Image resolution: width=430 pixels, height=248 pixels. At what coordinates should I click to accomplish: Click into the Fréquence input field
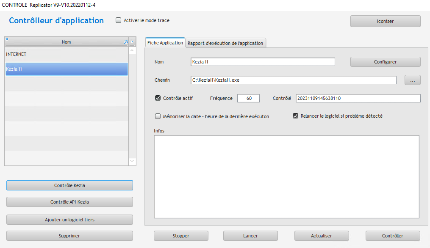pos(248,98)
